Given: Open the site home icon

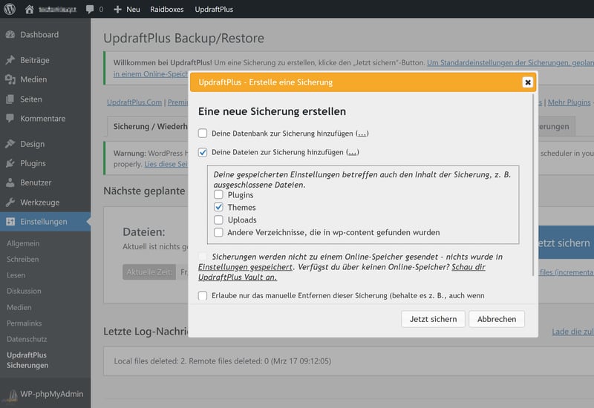Looking at the screenshot, I should click(30, 10).
